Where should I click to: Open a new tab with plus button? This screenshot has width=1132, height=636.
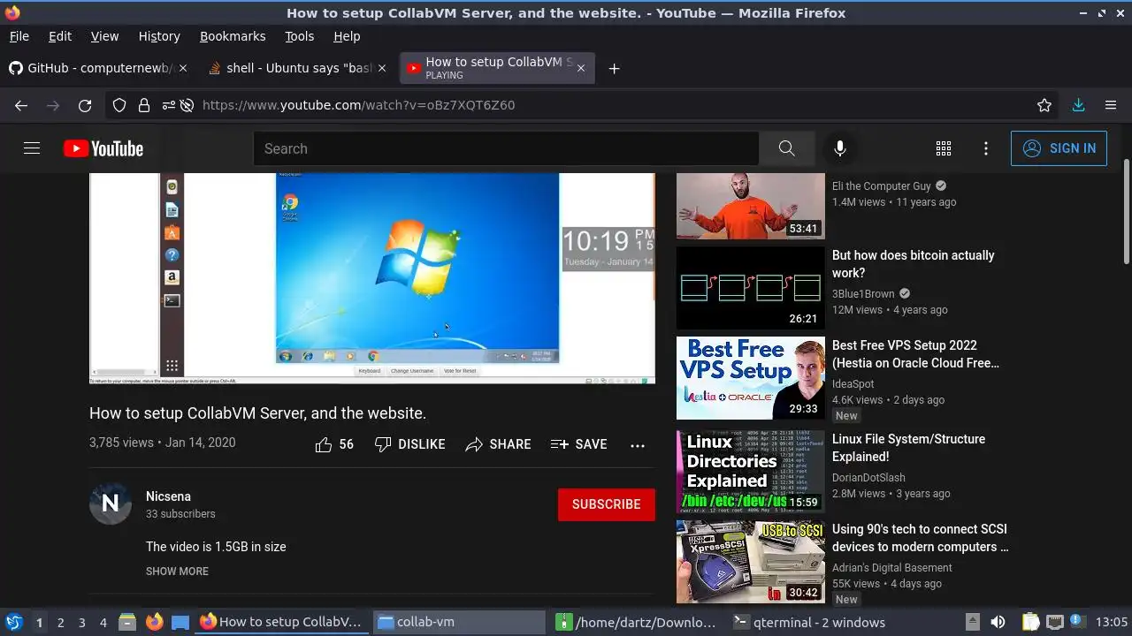(x=614, y=68)
